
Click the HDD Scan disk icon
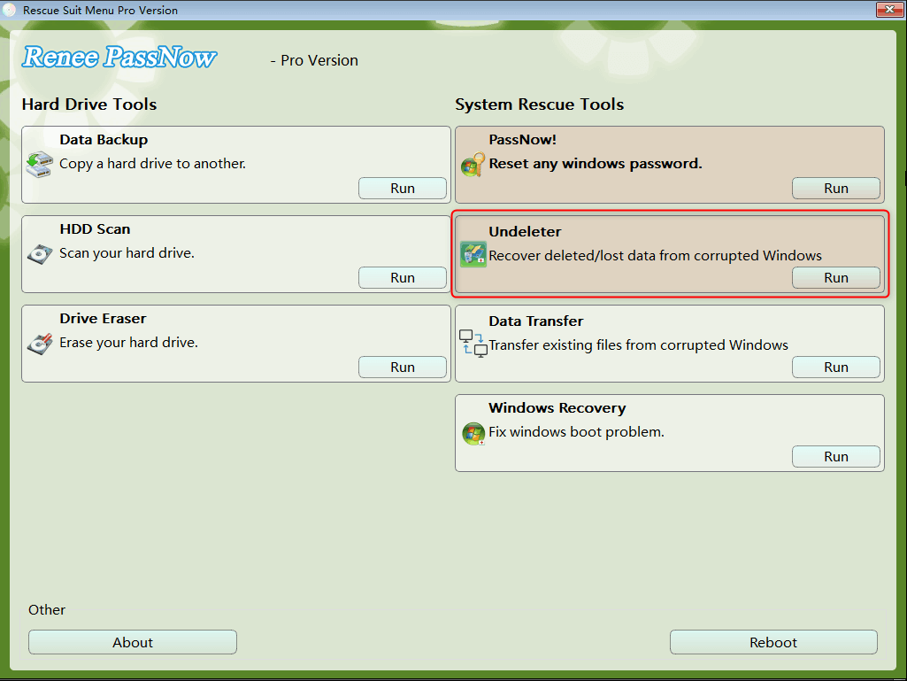pyautogui.click(x=39, y=254)
